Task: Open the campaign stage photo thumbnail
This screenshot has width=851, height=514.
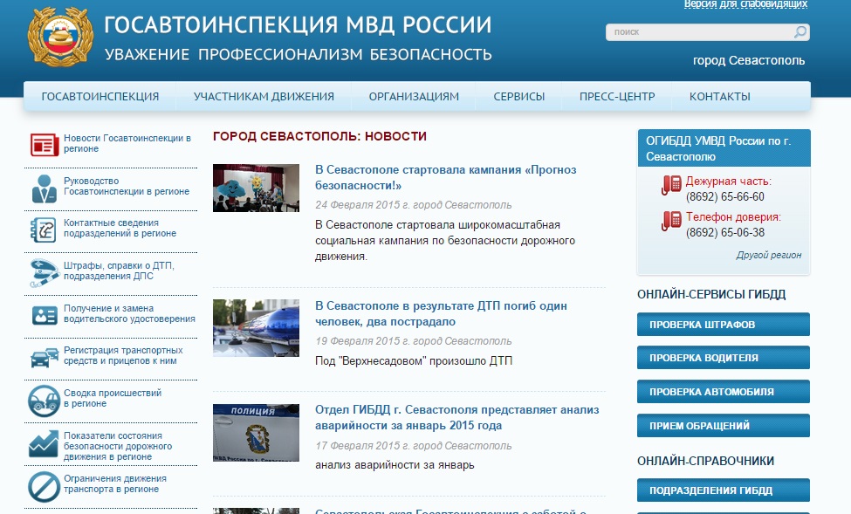Action: (256, 188)
